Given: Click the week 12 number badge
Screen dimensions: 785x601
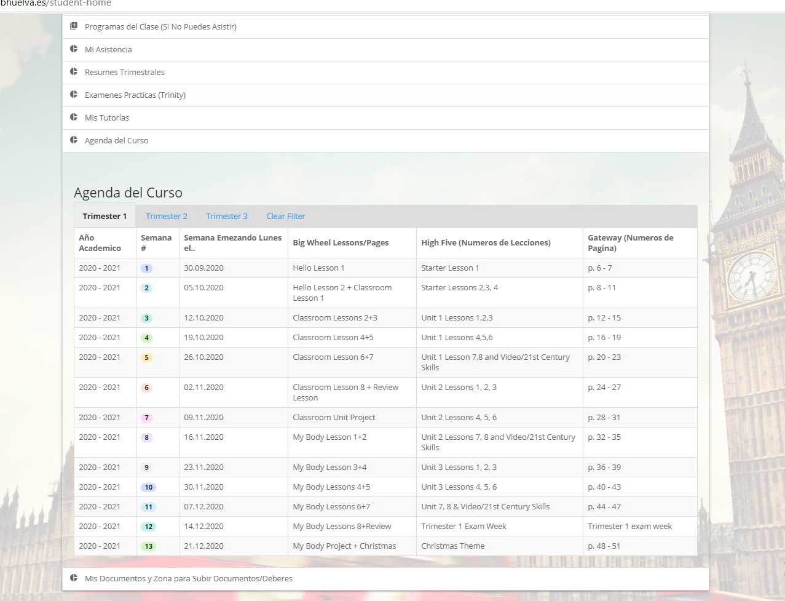Looking at the screenshot, I should tap(148, 527).
